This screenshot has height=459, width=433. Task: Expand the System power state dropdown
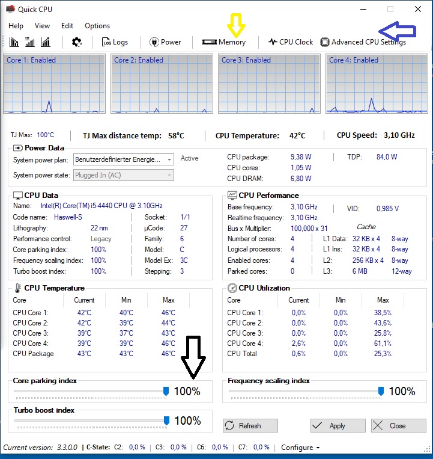(124, 175)
